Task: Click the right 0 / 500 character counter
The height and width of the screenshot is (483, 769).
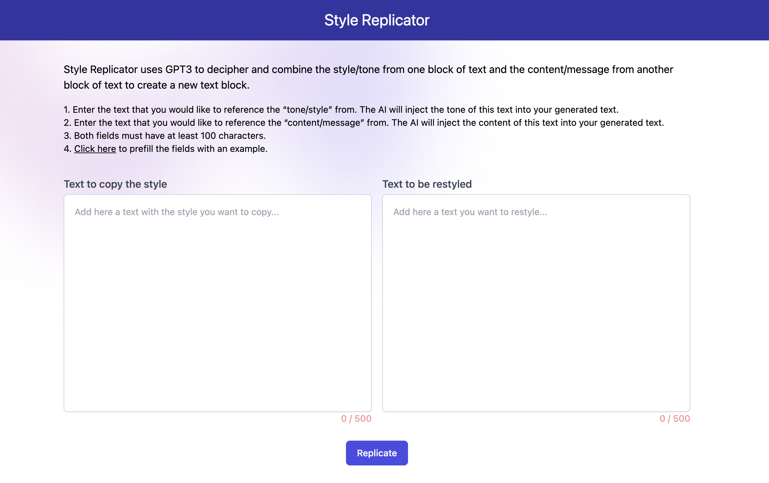Action: pos(674,419)
